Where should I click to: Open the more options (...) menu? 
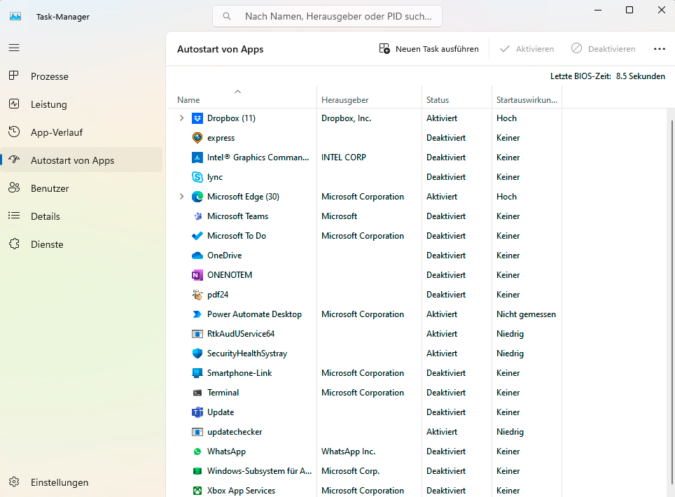click(x=658, y=48)
